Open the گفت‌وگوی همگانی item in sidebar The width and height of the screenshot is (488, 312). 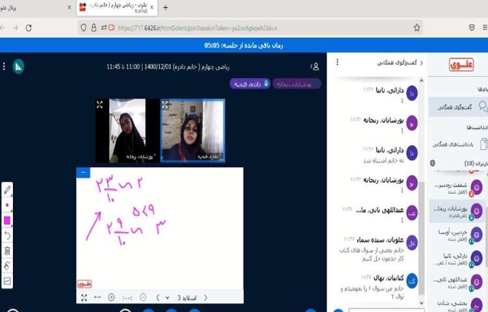tap(458, 107)
